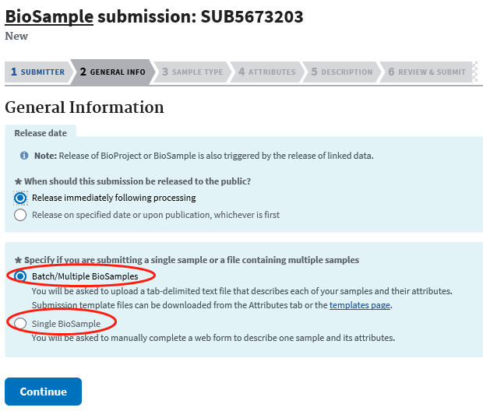Choose Release on specified date option
483x411 pixels.
(20, 215)
